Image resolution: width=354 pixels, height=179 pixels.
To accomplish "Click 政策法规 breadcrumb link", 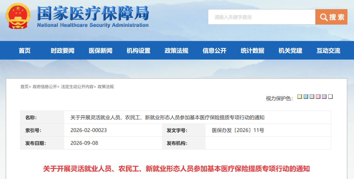I will [106, 87].
